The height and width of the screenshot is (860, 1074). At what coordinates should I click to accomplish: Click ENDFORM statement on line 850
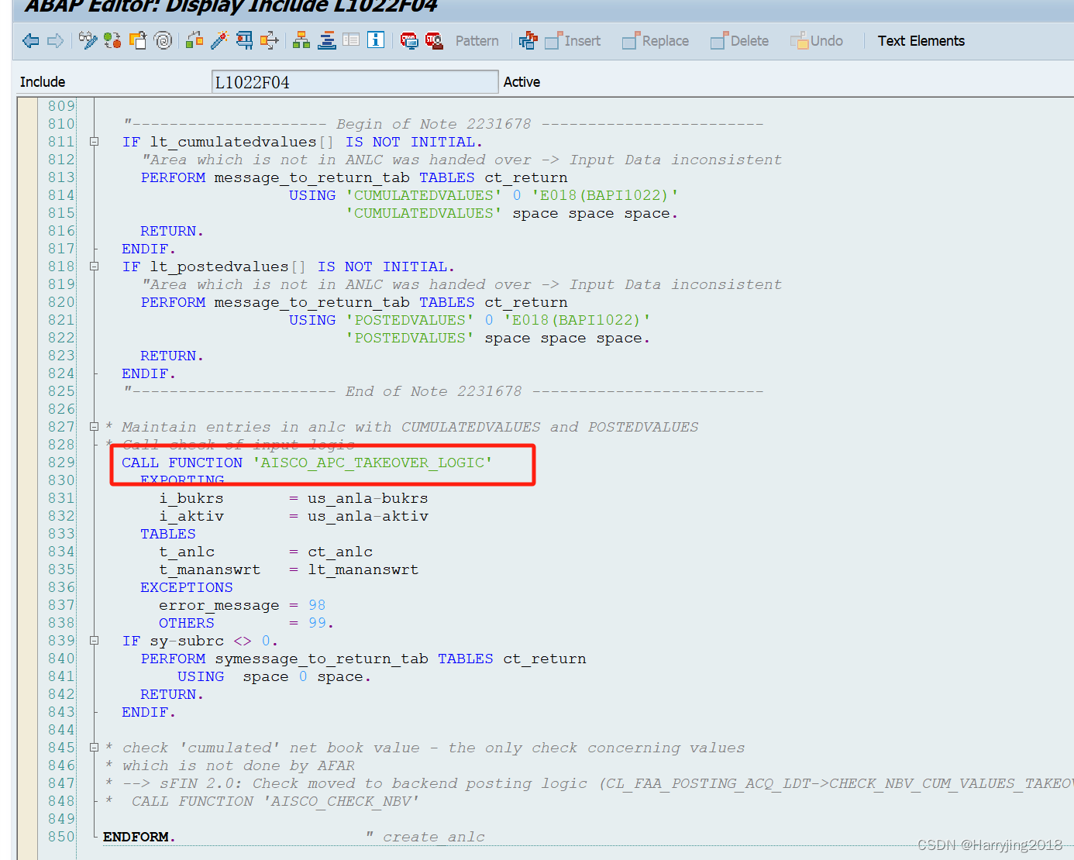(139, 837)
